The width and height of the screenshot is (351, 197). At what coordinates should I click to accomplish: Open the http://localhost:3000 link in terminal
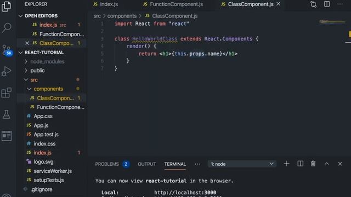click(185, 192)
